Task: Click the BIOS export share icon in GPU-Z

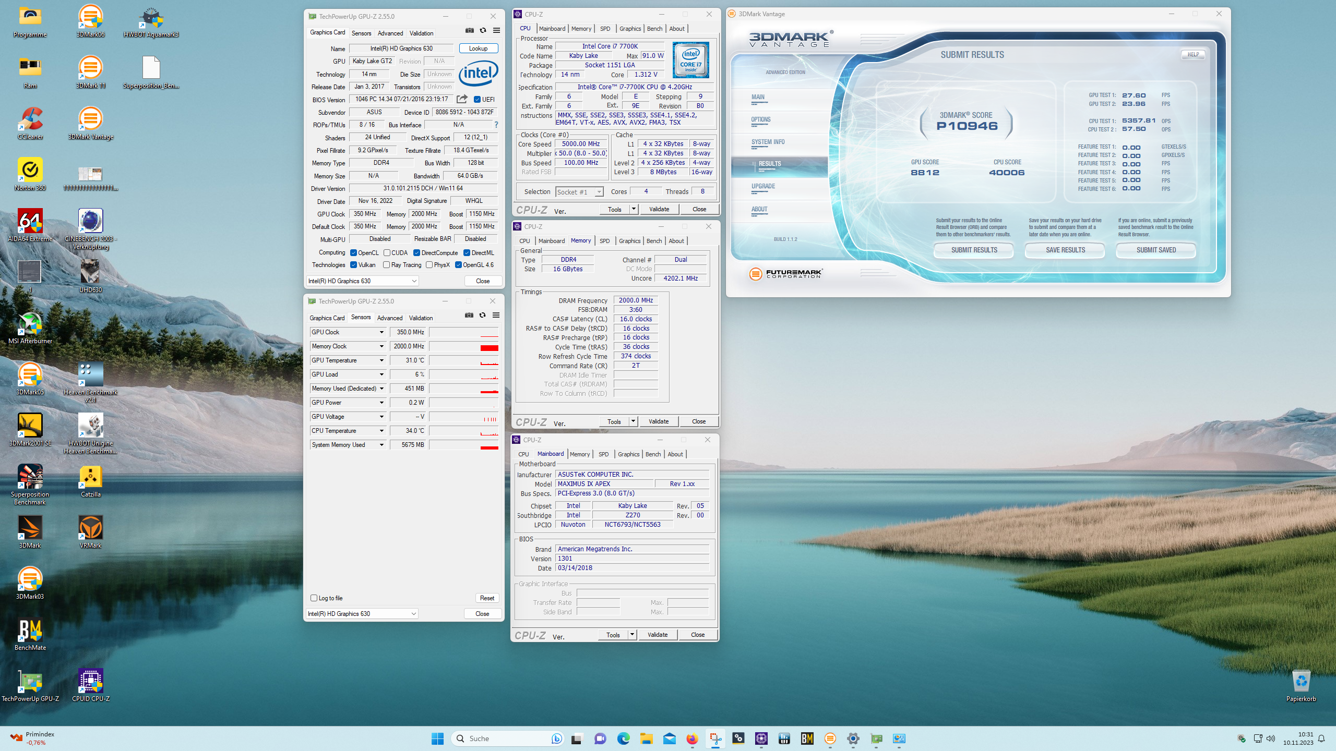Action: [x=462, y=99]
